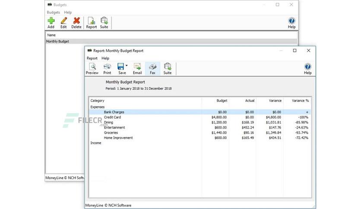Select the Dining row
This screenshot has height=209, width=361.
coord(200,123)
